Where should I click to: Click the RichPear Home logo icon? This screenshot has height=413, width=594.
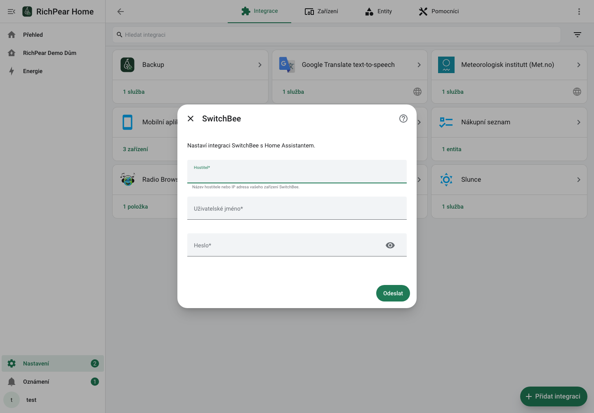click(27, 12)
